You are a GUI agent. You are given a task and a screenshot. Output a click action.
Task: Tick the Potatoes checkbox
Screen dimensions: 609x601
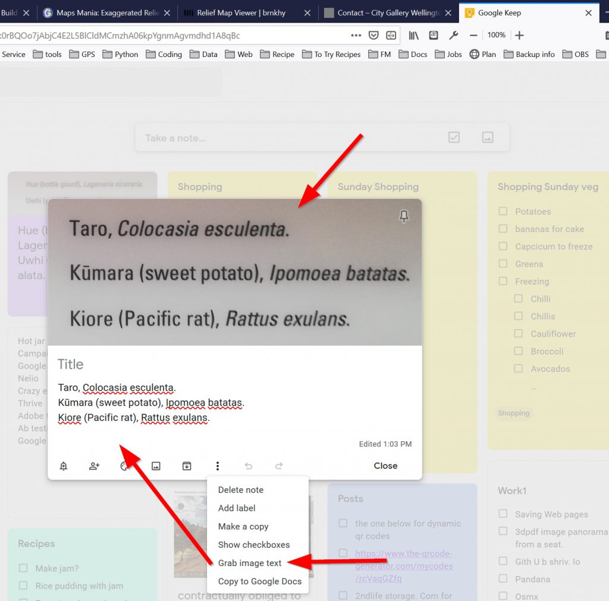coord(503,211)
